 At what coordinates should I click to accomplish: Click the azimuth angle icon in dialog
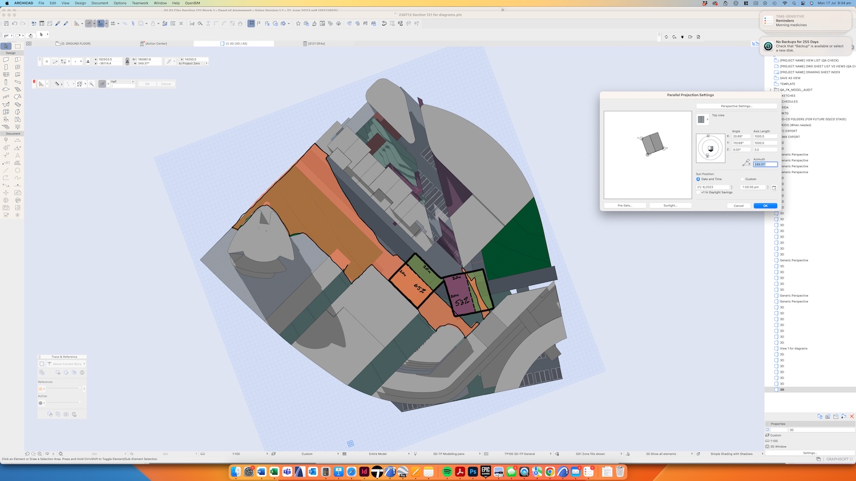coord(746,163)
